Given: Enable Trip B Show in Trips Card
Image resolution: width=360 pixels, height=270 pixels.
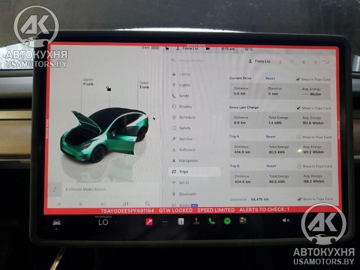Looking at the screenshot, I should (299, 166).
